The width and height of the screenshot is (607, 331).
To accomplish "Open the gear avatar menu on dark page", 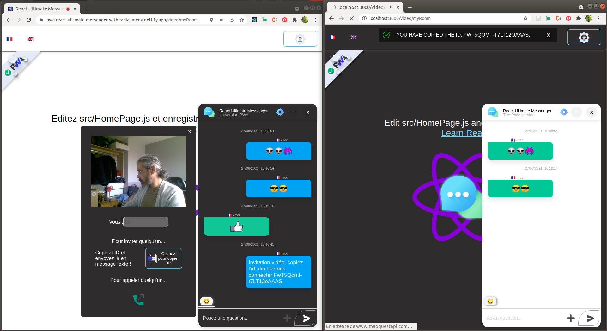I will (584, 37).
